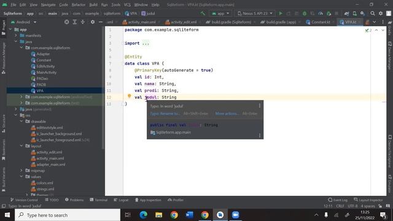
Task: Open Profiler tool window
Action: (176, 200)
